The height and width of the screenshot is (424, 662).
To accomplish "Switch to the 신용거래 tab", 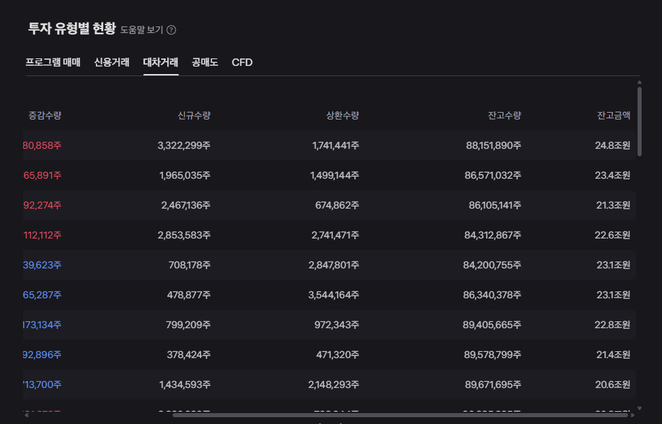I will coord(112,63).
